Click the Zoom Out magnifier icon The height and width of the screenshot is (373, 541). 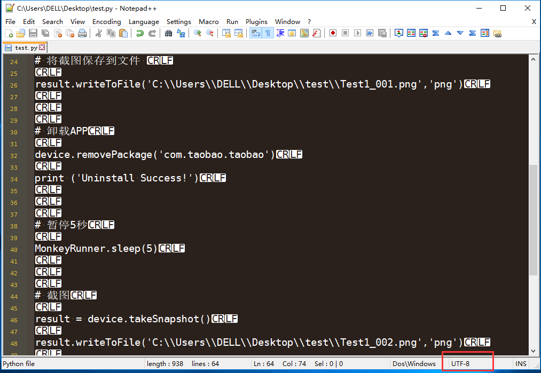[x=210, y=34]
